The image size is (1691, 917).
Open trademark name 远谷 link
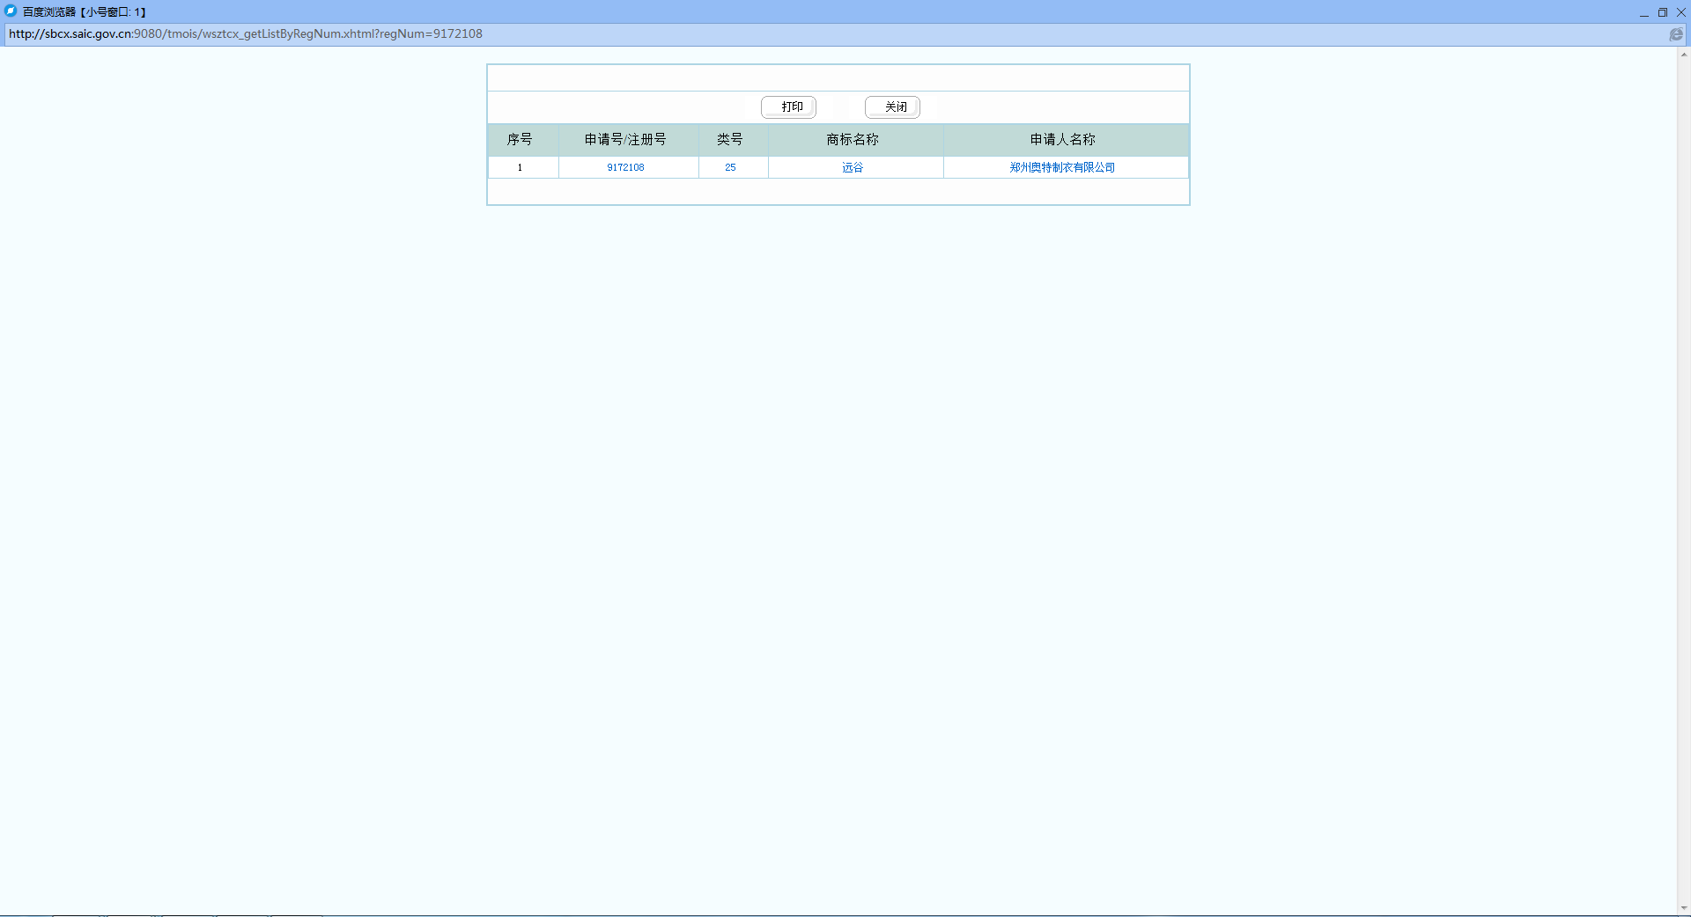click(853, 167)
